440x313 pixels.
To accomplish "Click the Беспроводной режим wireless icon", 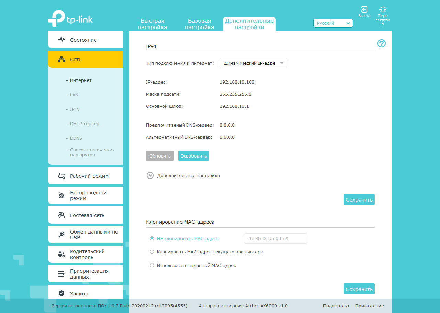I will tap(62, 196).
